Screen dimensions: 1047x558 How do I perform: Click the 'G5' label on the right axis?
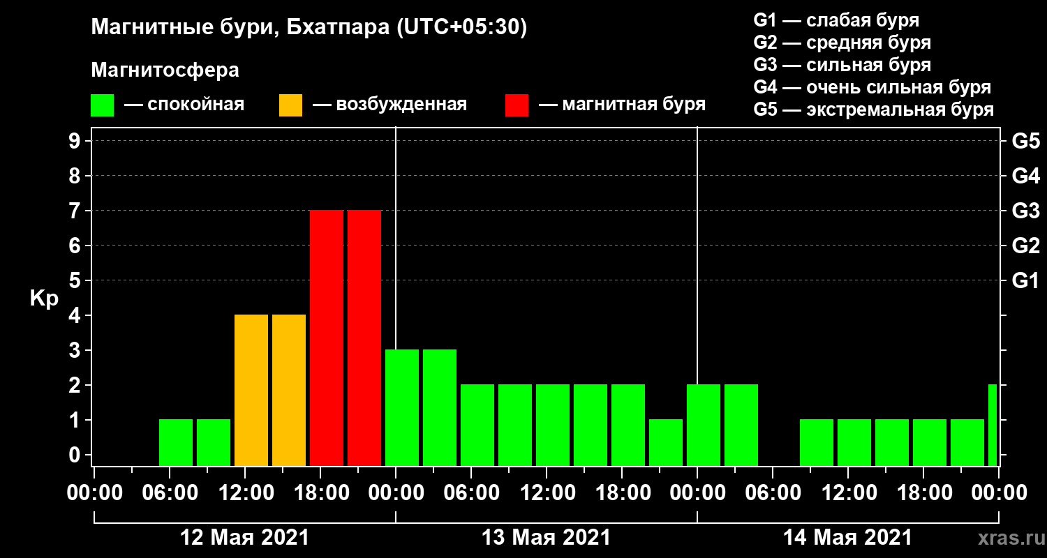[x=1025, y=142]
